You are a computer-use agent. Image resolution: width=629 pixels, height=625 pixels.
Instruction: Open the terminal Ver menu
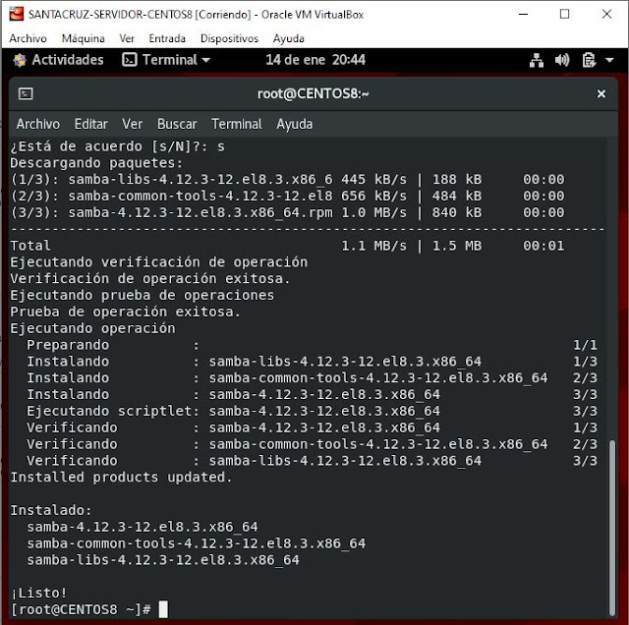click(133, 125)
